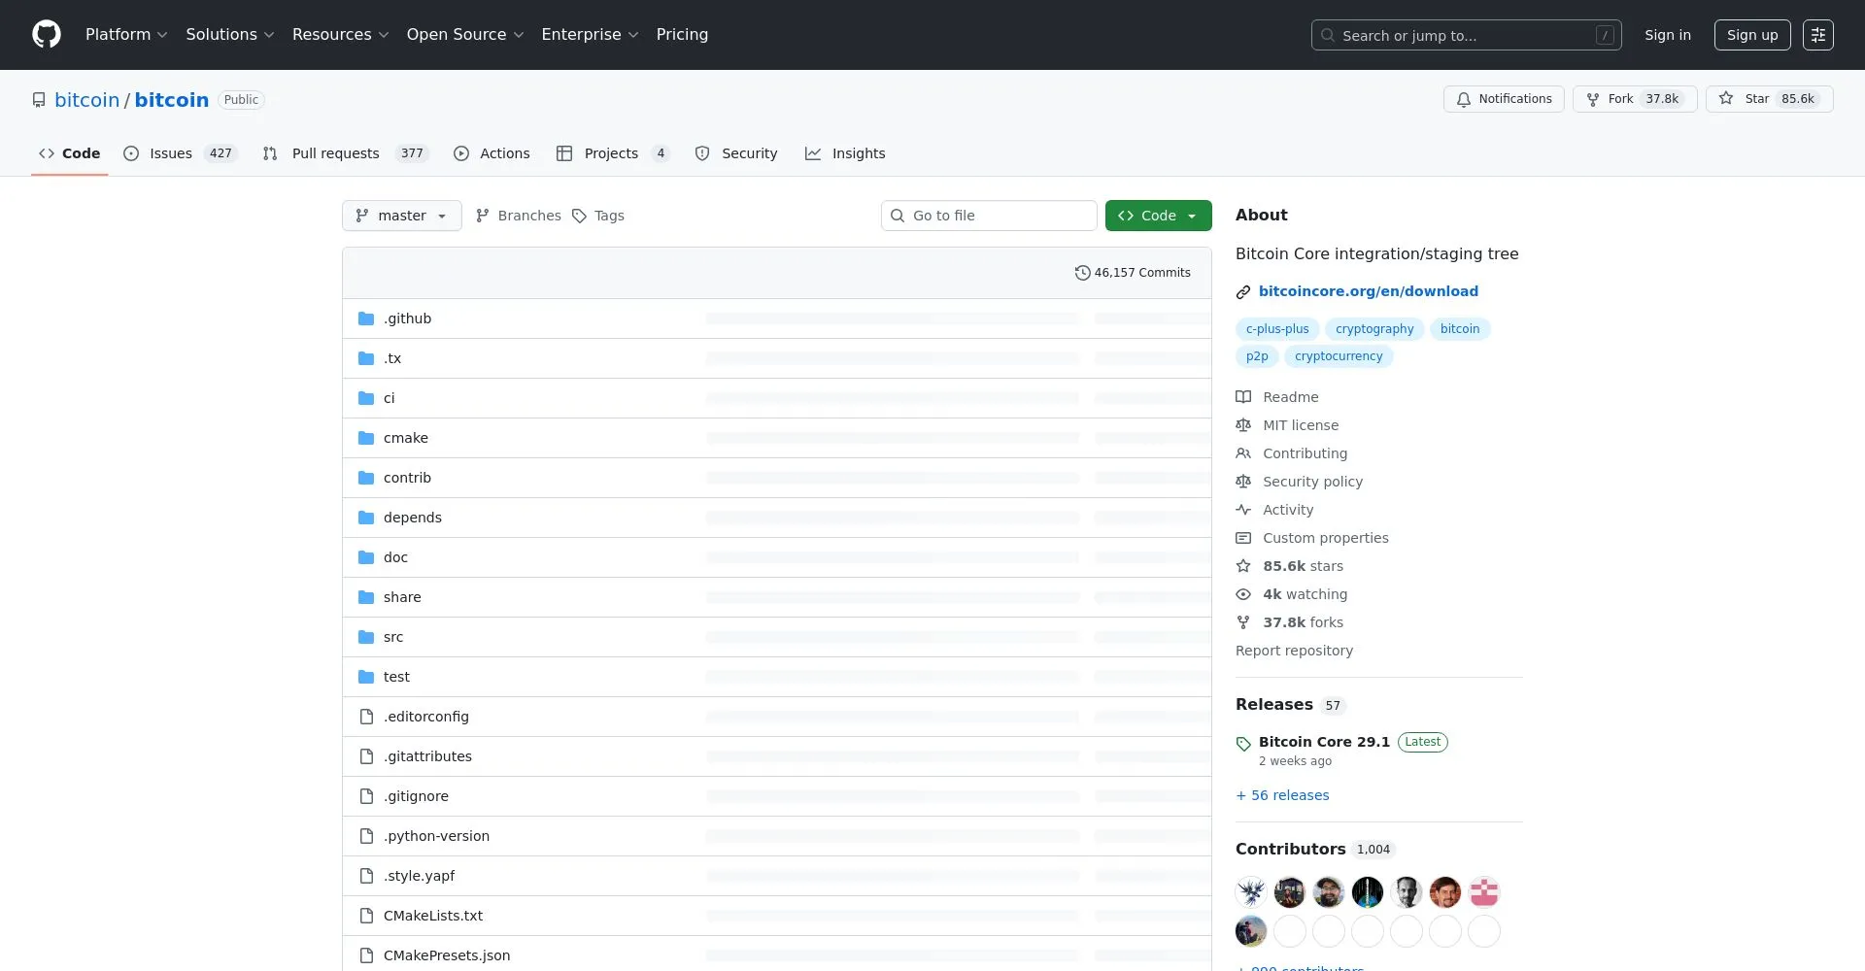Screen dimensions: 1865x971
Task: Click the watching eye icon
Action: 1243,594
